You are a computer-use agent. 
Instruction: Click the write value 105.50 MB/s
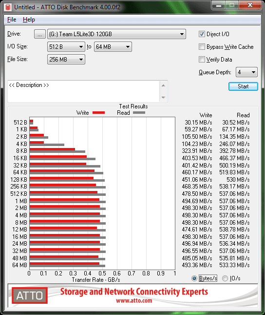point(197,137)
